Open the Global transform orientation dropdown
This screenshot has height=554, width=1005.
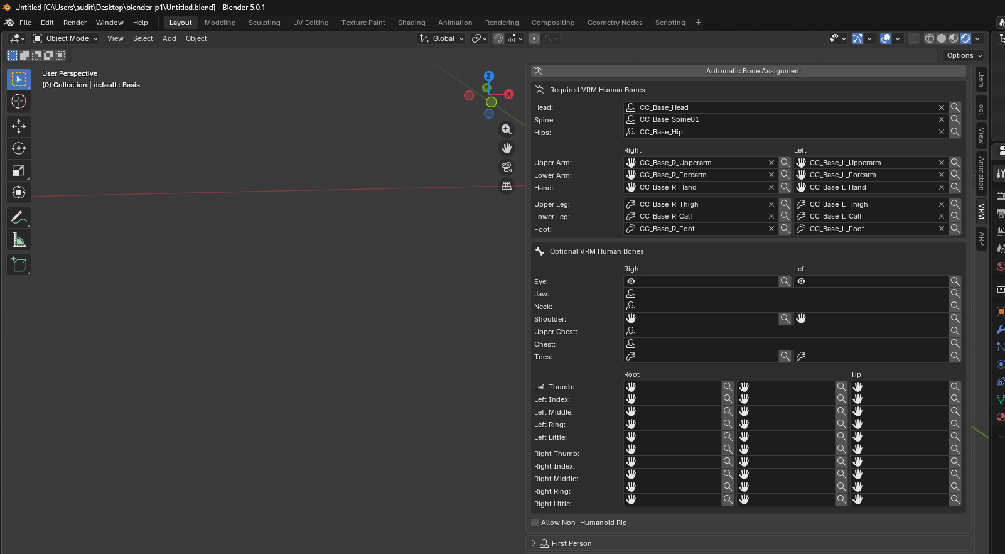pos(442,38)
